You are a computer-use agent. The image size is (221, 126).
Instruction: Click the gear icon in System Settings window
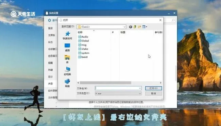point(50,20)
